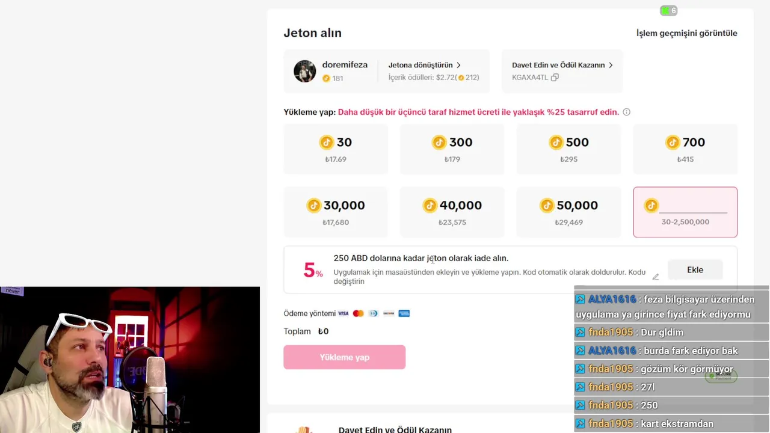This screenshot has height=433, width=770.
Task: Copy the invite code KGAXA4TL
Action: point(555,78)
